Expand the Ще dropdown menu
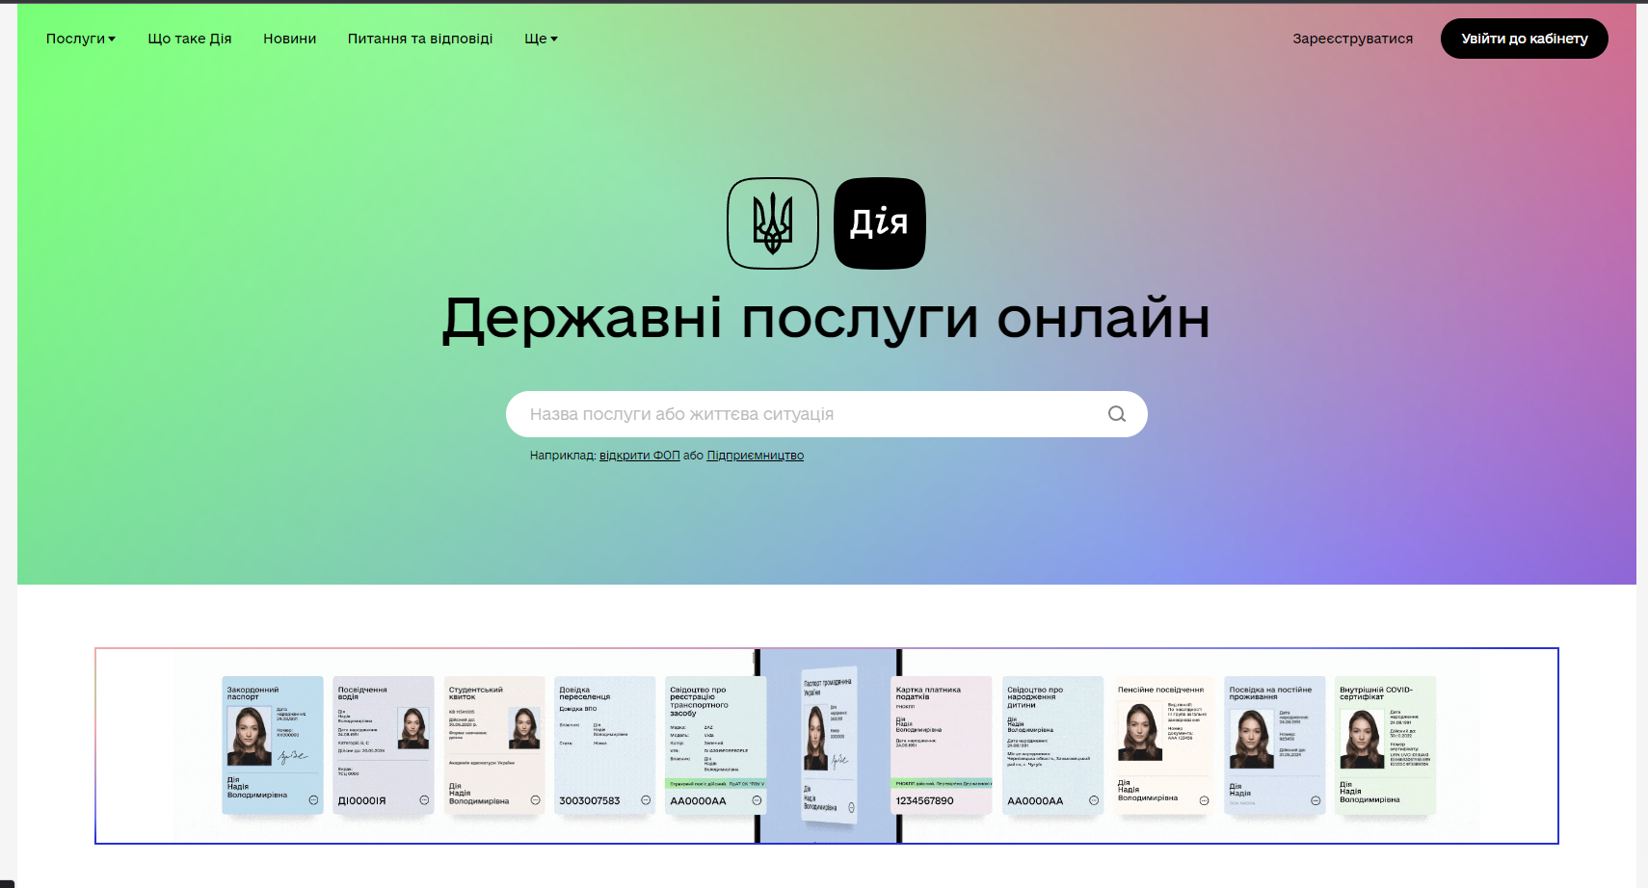 541,39
